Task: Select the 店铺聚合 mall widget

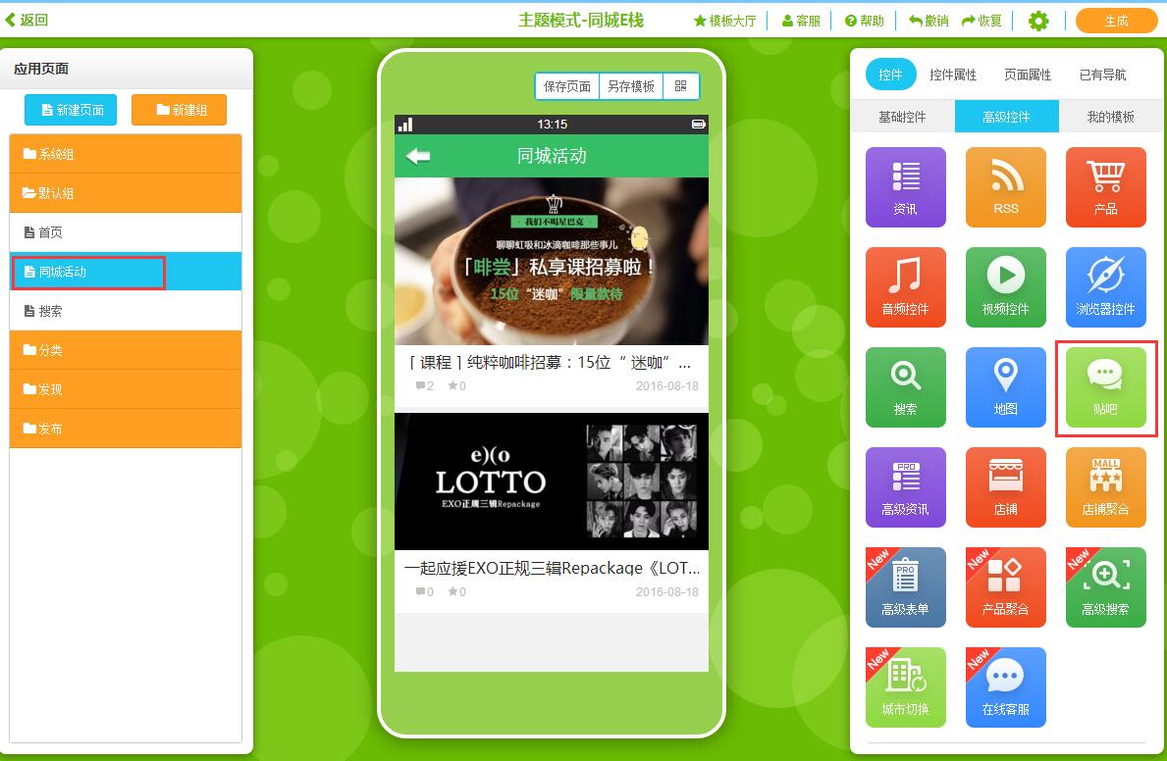Action: (x=1105, y=486)
